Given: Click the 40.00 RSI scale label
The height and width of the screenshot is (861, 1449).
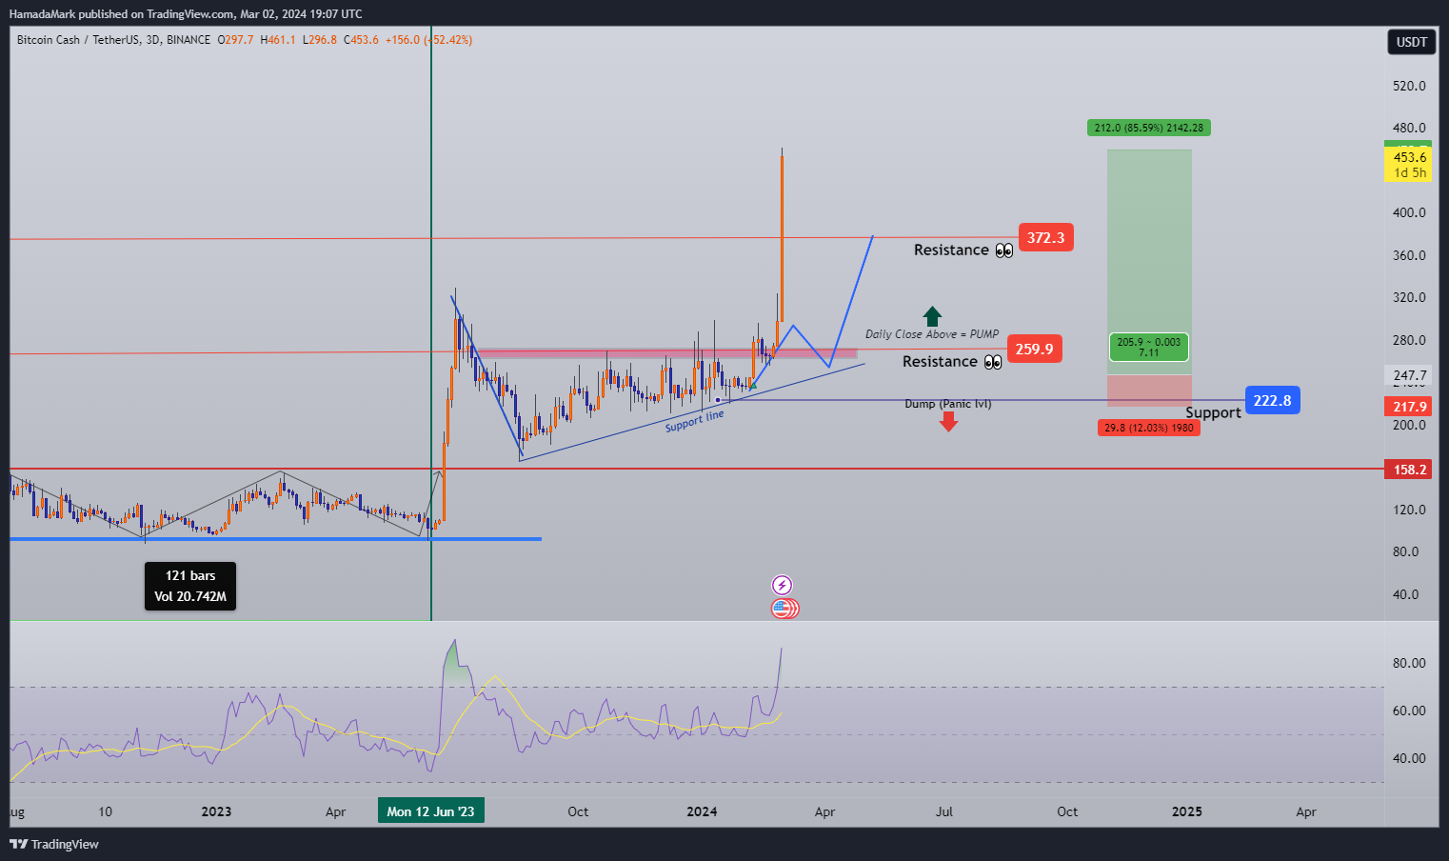Looking at the screenshot, I should (x=1409, y=758).
